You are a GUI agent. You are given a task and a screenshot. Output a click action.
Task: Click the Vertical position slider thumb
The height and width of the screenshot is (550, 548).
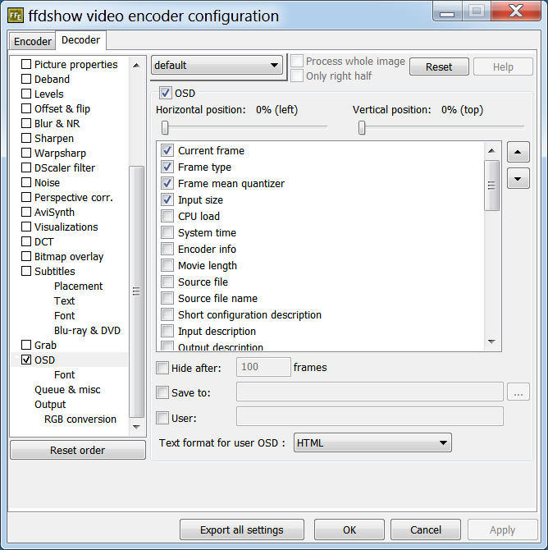point(362,128)
